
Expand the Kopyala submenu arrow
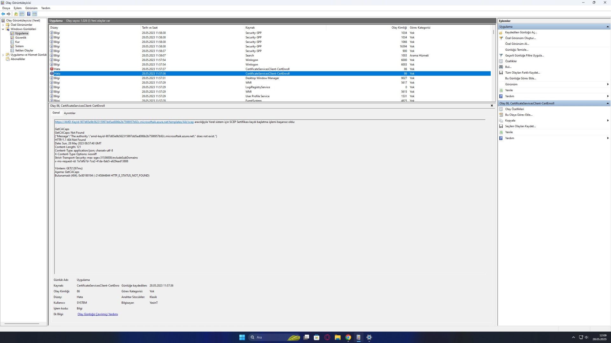point(607,121)
